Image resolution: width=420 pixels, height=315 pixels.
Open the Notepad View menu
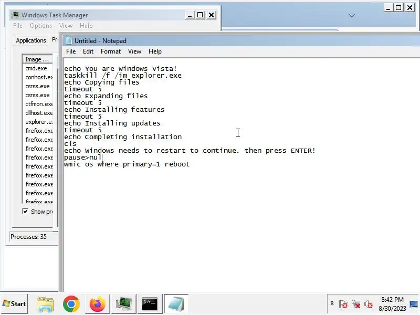click(x=134, y=51)
